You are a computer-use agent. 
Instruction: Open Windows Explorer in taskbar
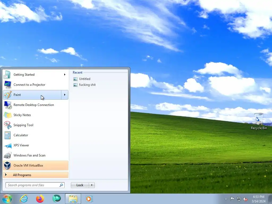73,199
